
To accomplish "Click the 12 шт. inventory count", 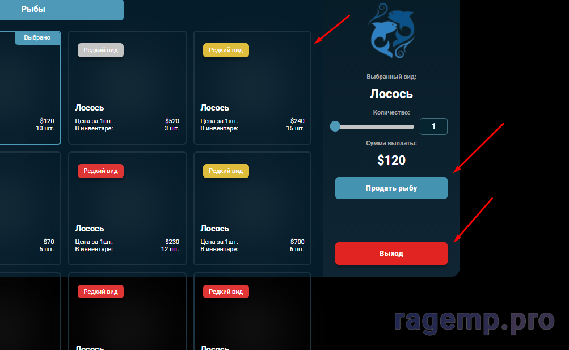I will (x=170, y=249).
